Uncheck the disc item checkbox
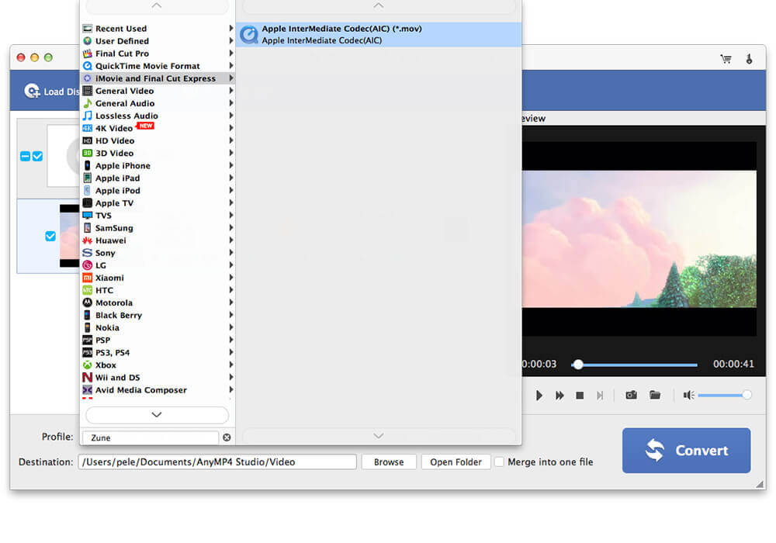 [37, 156]
